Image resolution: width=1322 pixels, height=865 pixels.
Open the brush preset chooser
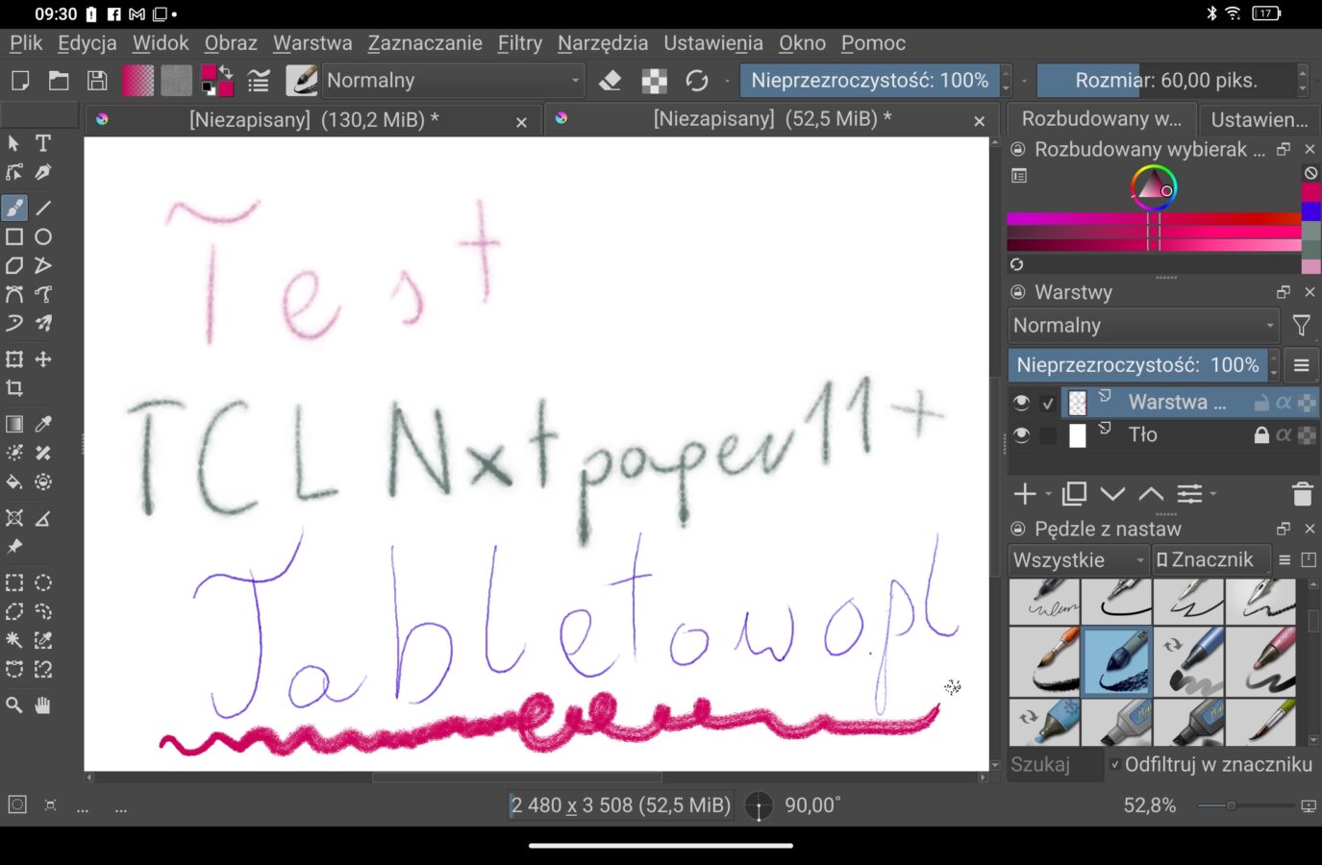pyautogui.click(x=301, y=81)
